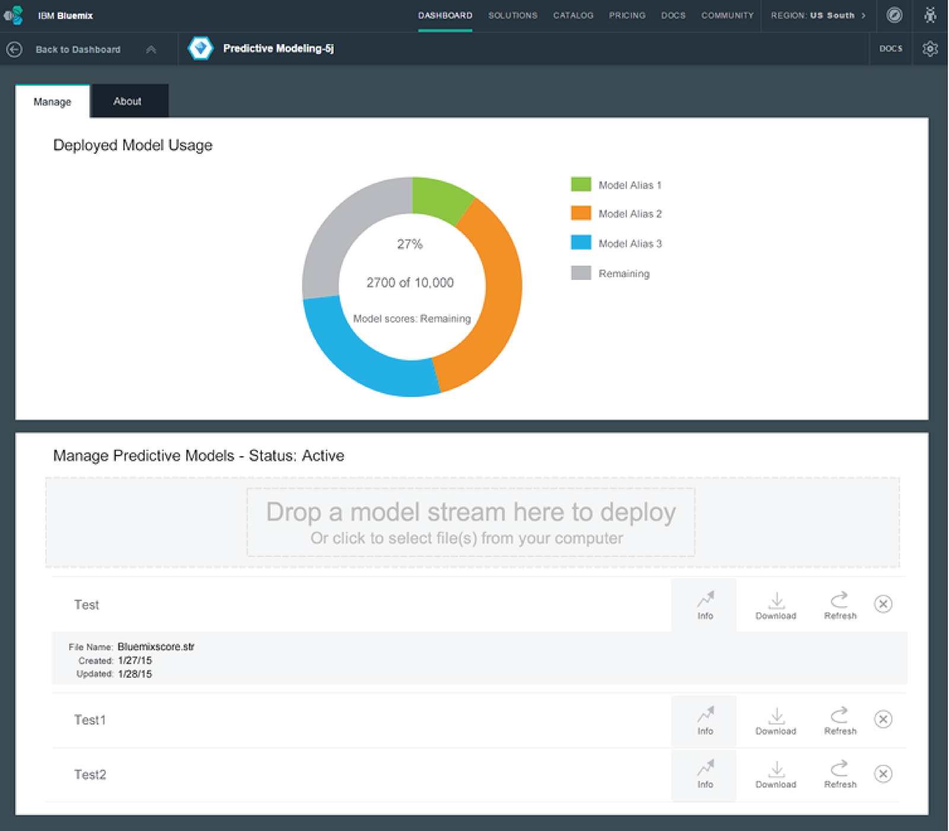Collapse the panel with the up chevron icon
The image size is (949, 831).
click(x=151, y=49)
